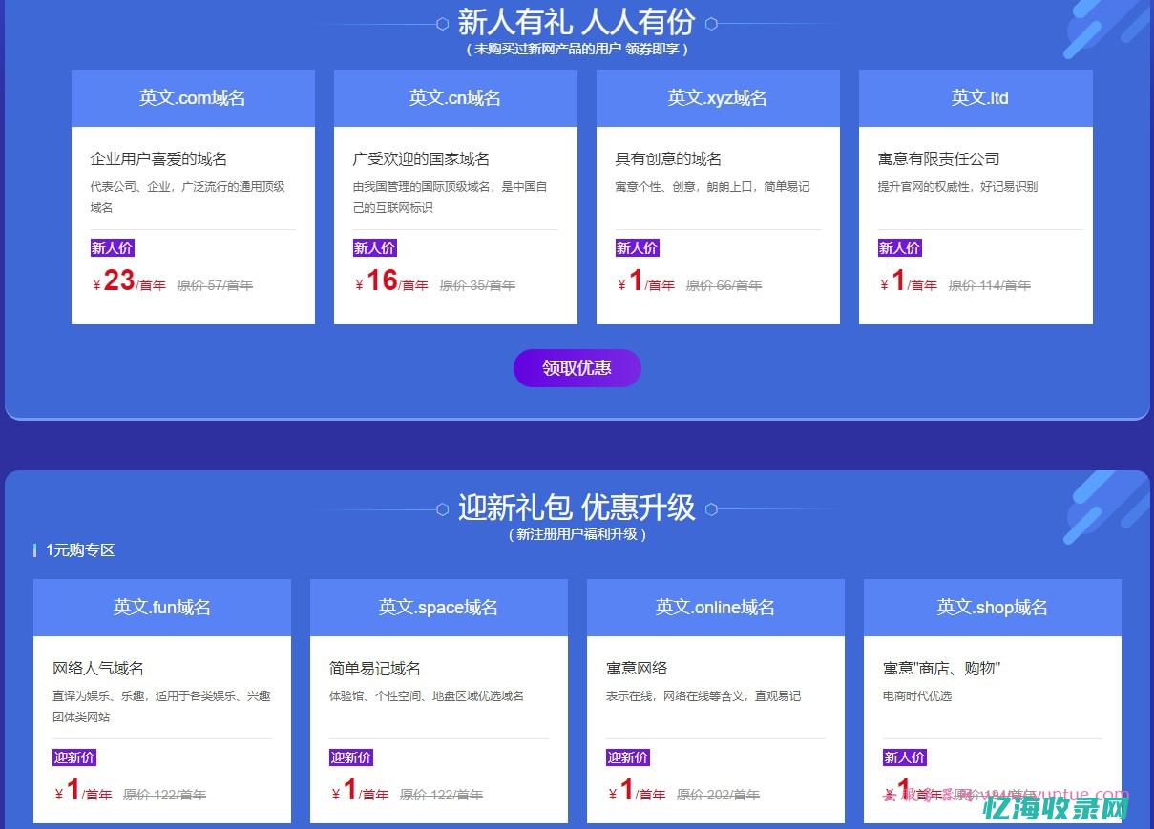This screenshot has width=1154, height=829.
Task: Click the 新人有礼 人人有份 section title
Action: (x=577, y=23)
